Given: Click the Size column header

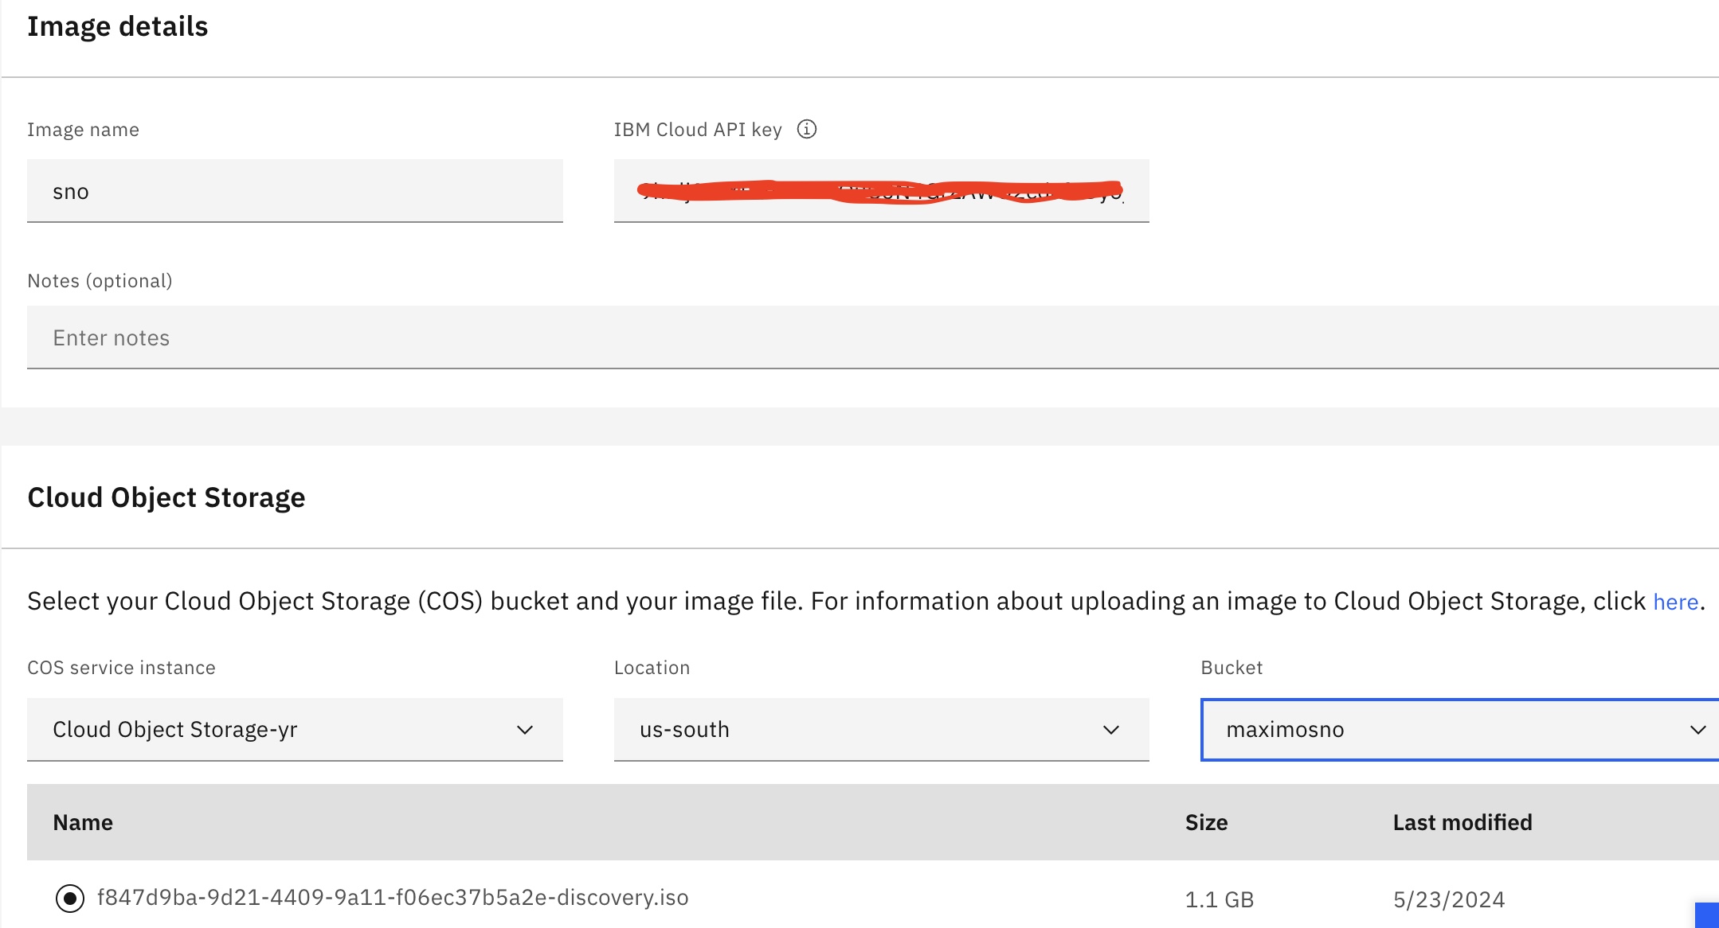Looking at the screenshot, I should pos(1206,822).
